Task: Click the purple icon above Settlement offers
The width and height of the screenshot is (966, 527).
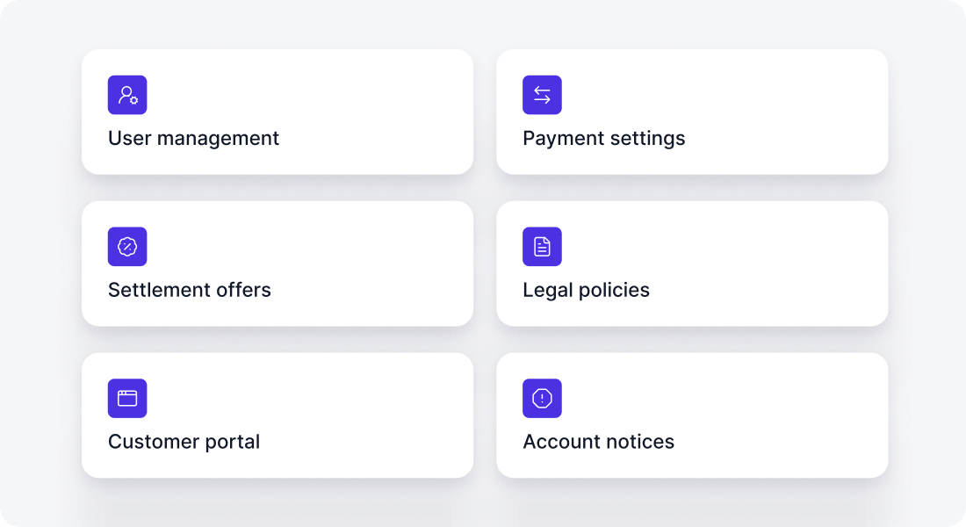Action: 127,247
